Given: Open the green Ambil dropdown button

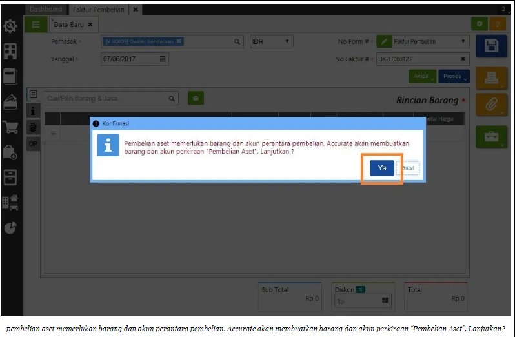Looking at the screenshot, I should pyautogui.click(x=422, y=76).
